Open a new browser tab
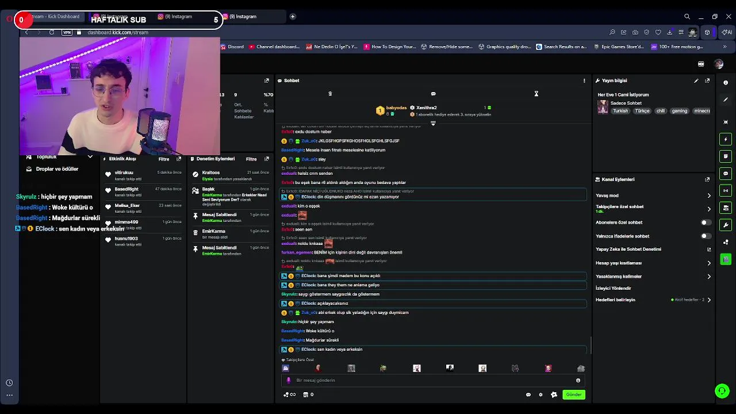 (x=293, y=17)
